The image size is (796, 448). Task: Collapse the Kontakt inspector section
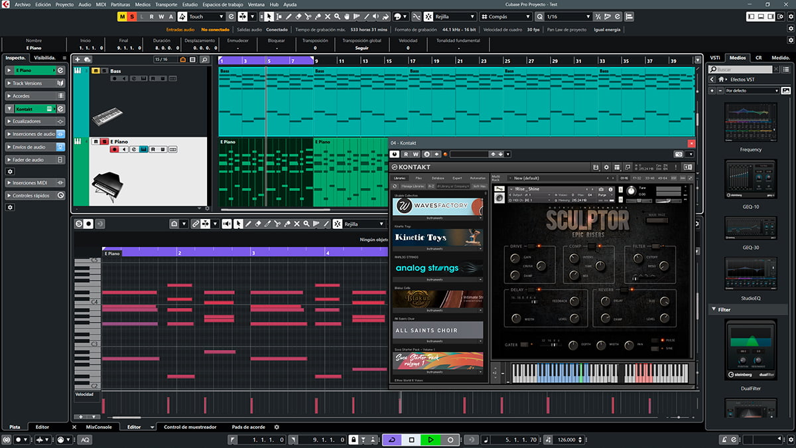click(x=9, y=108)
